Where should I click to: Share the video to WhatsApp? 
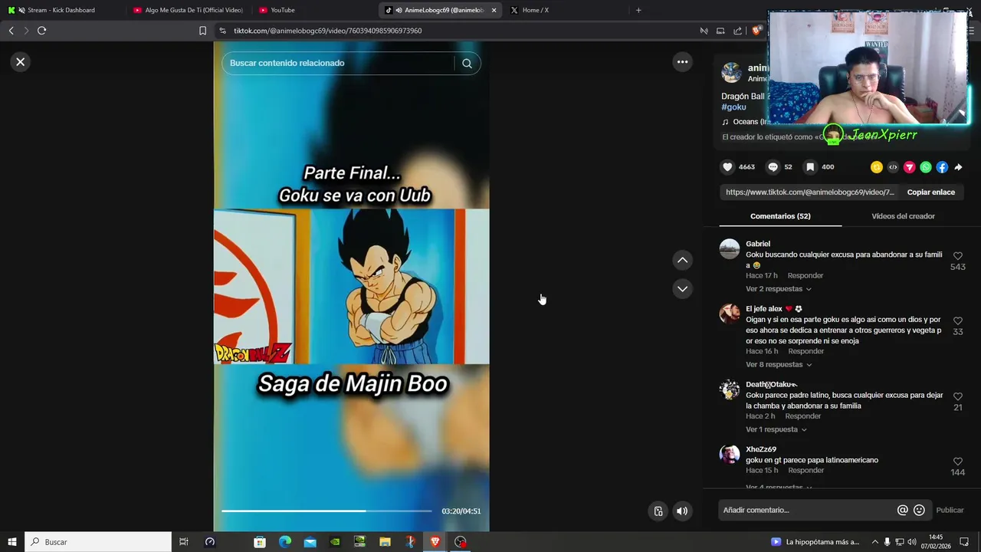[926, 167]
